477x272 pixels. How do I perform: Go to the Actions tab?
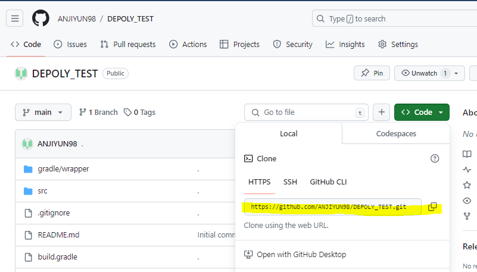(x=188, y=45)
